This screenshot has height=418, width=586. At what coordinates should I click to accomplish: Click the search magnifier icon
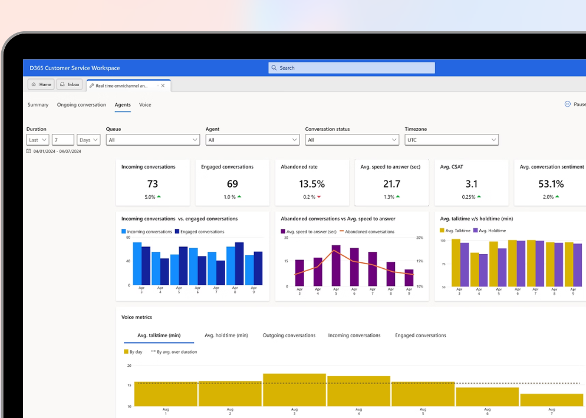pos(274,68)
